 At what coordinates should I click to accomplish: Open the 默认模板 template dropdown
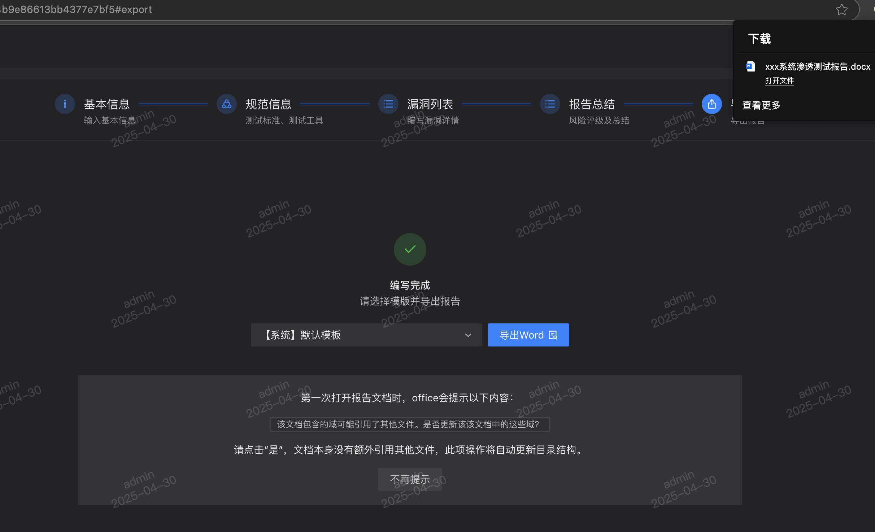pyautogui.click(x=361, y=335)
